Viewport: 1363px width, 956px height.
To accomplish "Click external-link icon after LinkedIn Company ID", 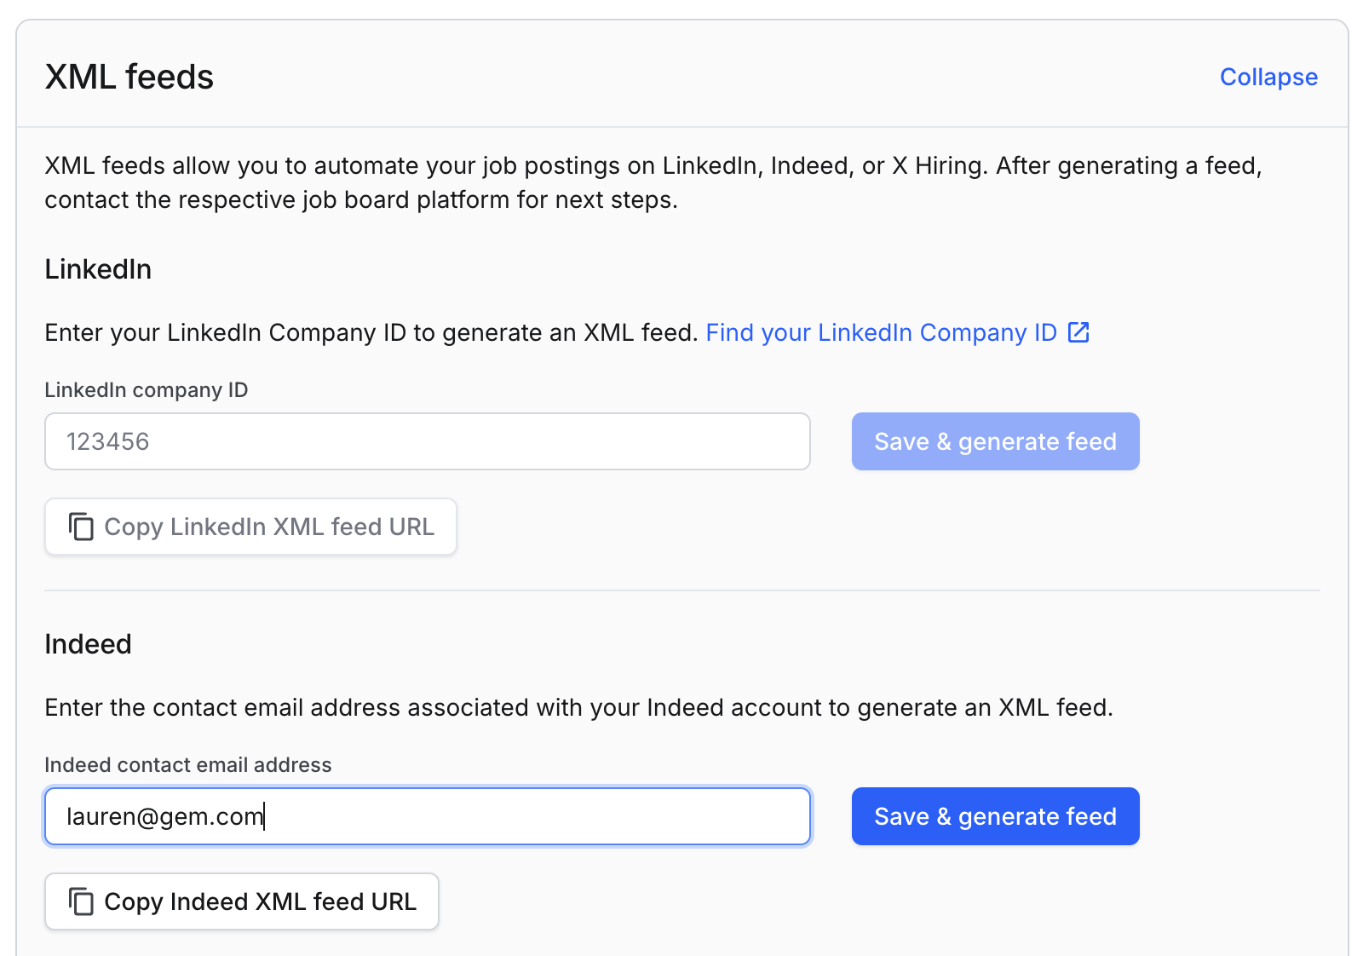I will [1078, 331].
